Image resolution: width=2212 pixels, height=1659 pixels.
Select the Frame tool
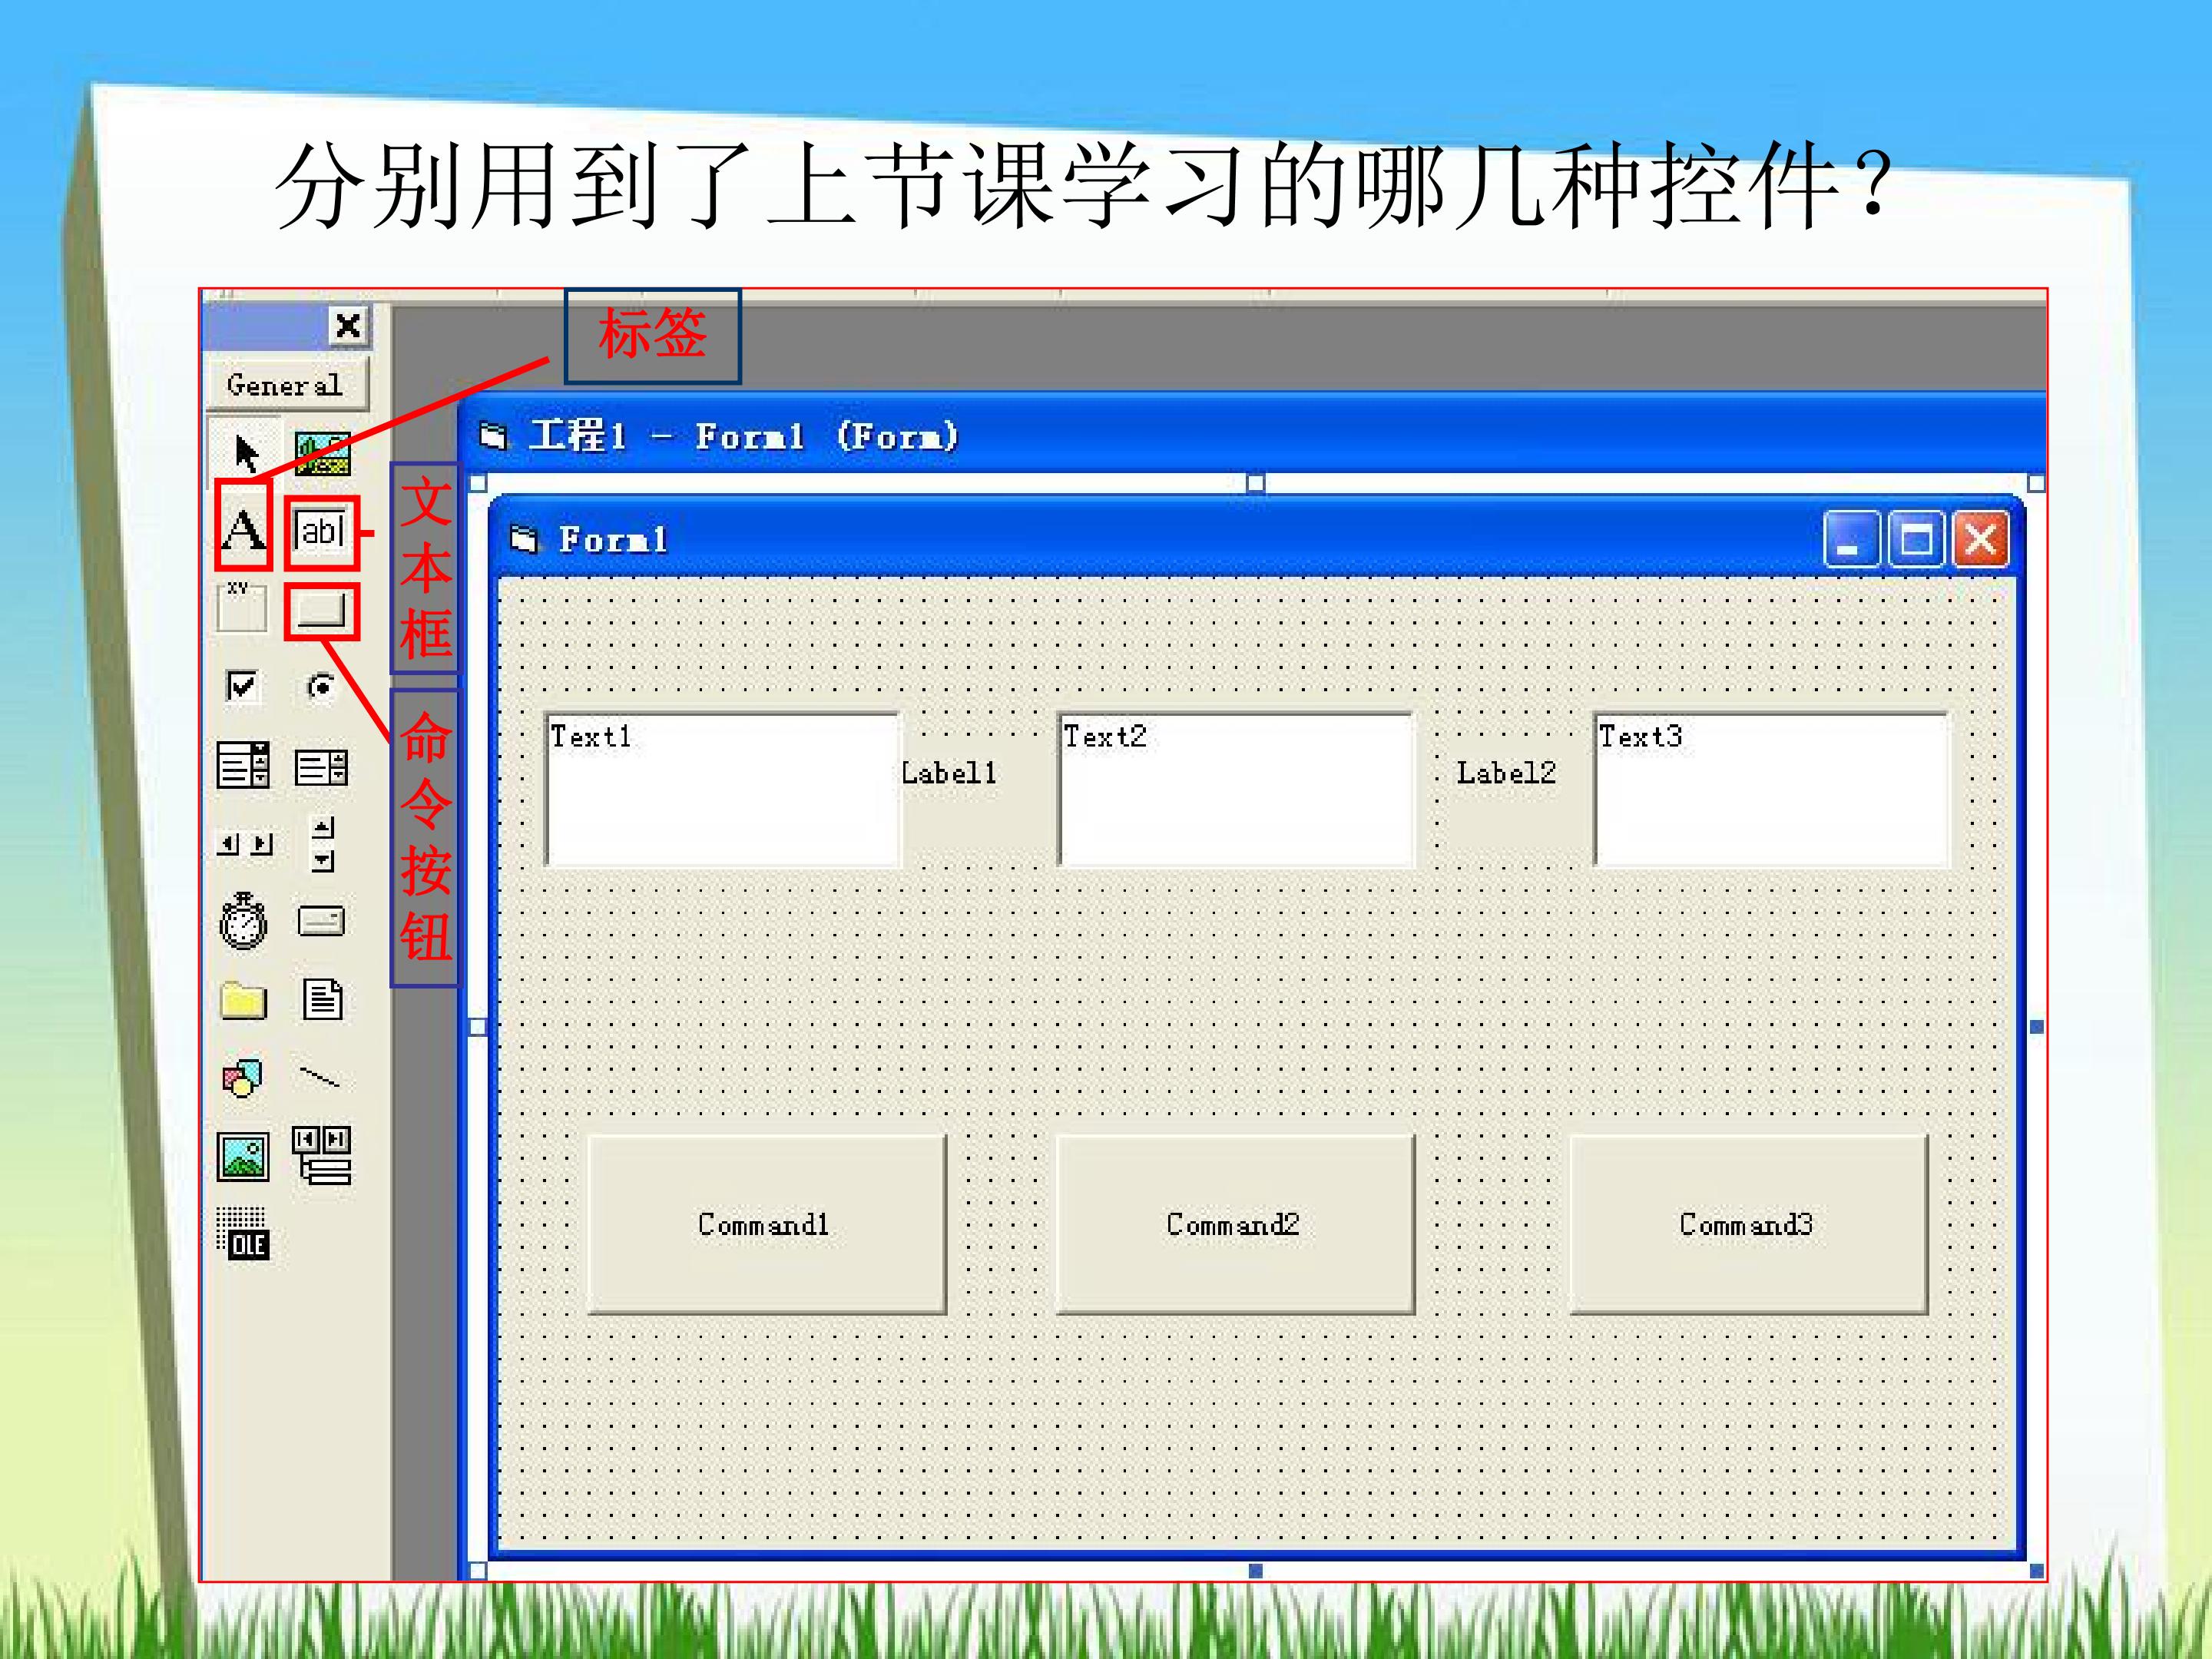(x=241, y=607)
